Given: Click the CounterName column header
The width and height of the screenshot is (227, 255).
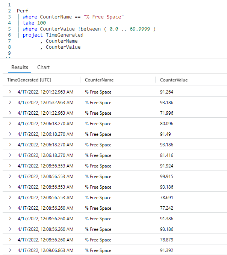Looking at the screenshot, I should click(x=99, y=80).
